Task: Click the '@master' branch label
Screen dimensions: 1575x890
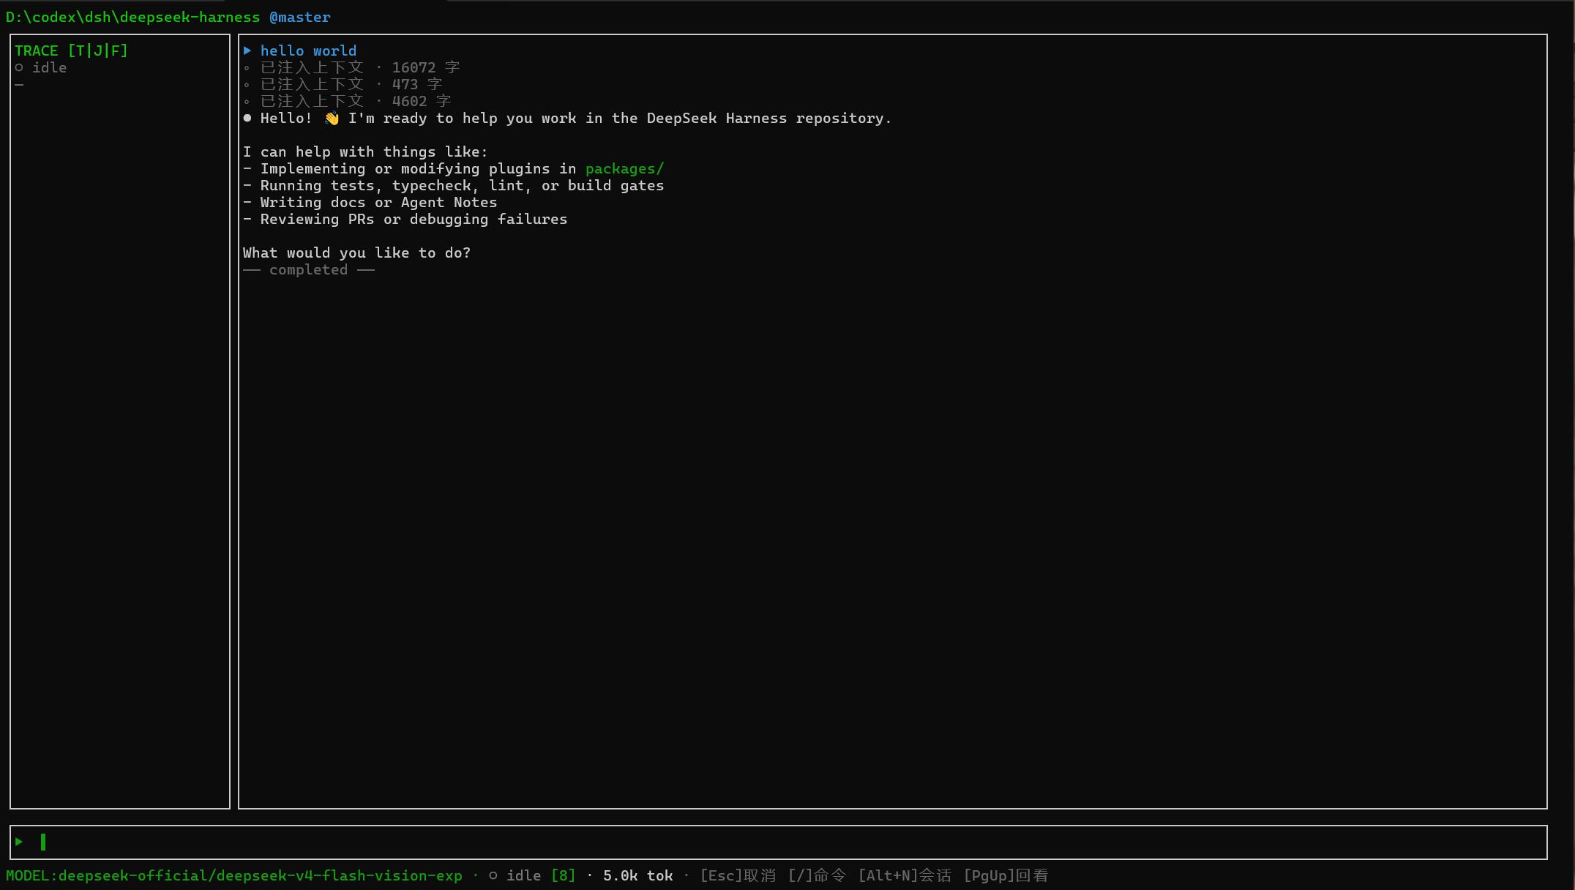Action: tap(300, 17)
